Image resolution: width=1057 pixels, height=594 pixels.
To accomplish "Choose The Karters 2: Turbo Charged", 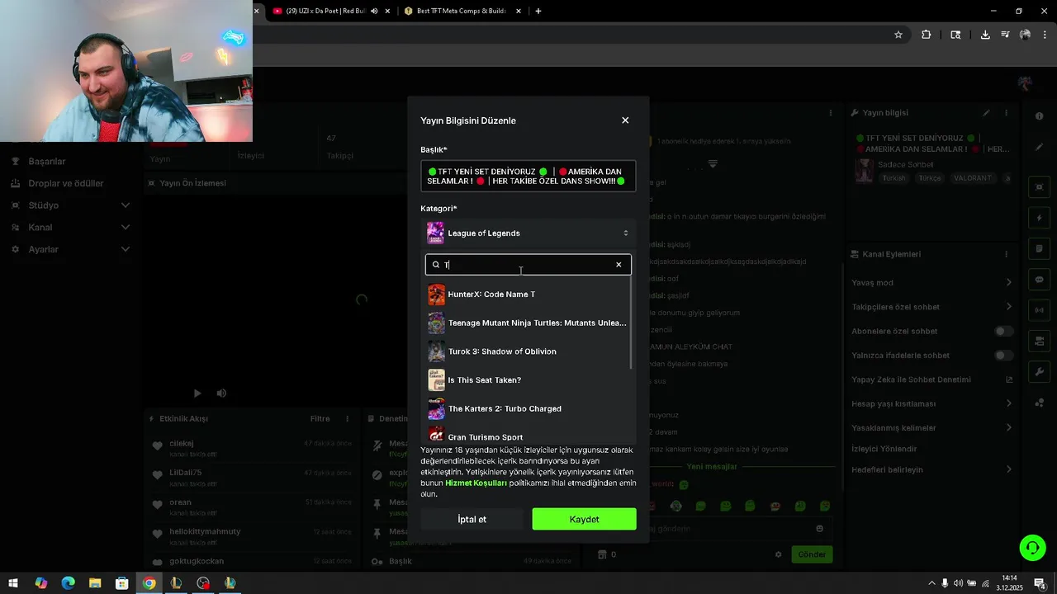I will click(x=528, y=408).
